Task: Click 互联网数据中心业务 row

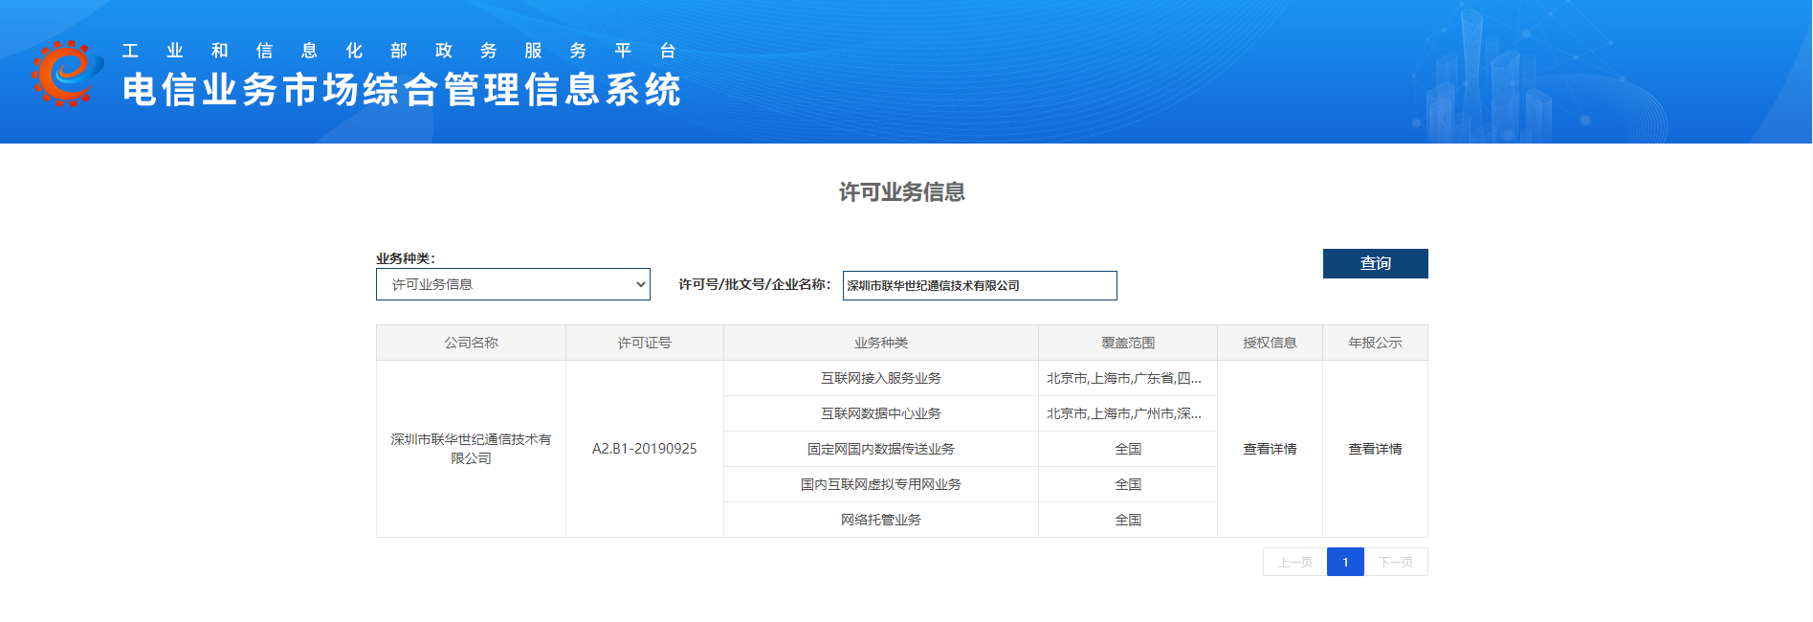Action: (x=881, y=413)
